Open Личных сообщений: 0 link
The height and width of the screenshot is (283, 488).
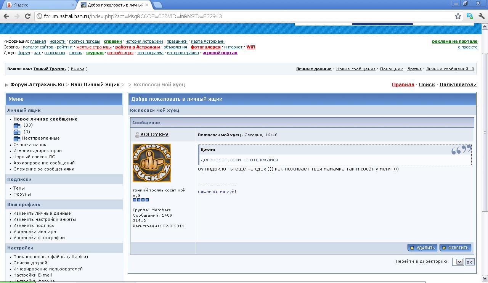[450, 69]
